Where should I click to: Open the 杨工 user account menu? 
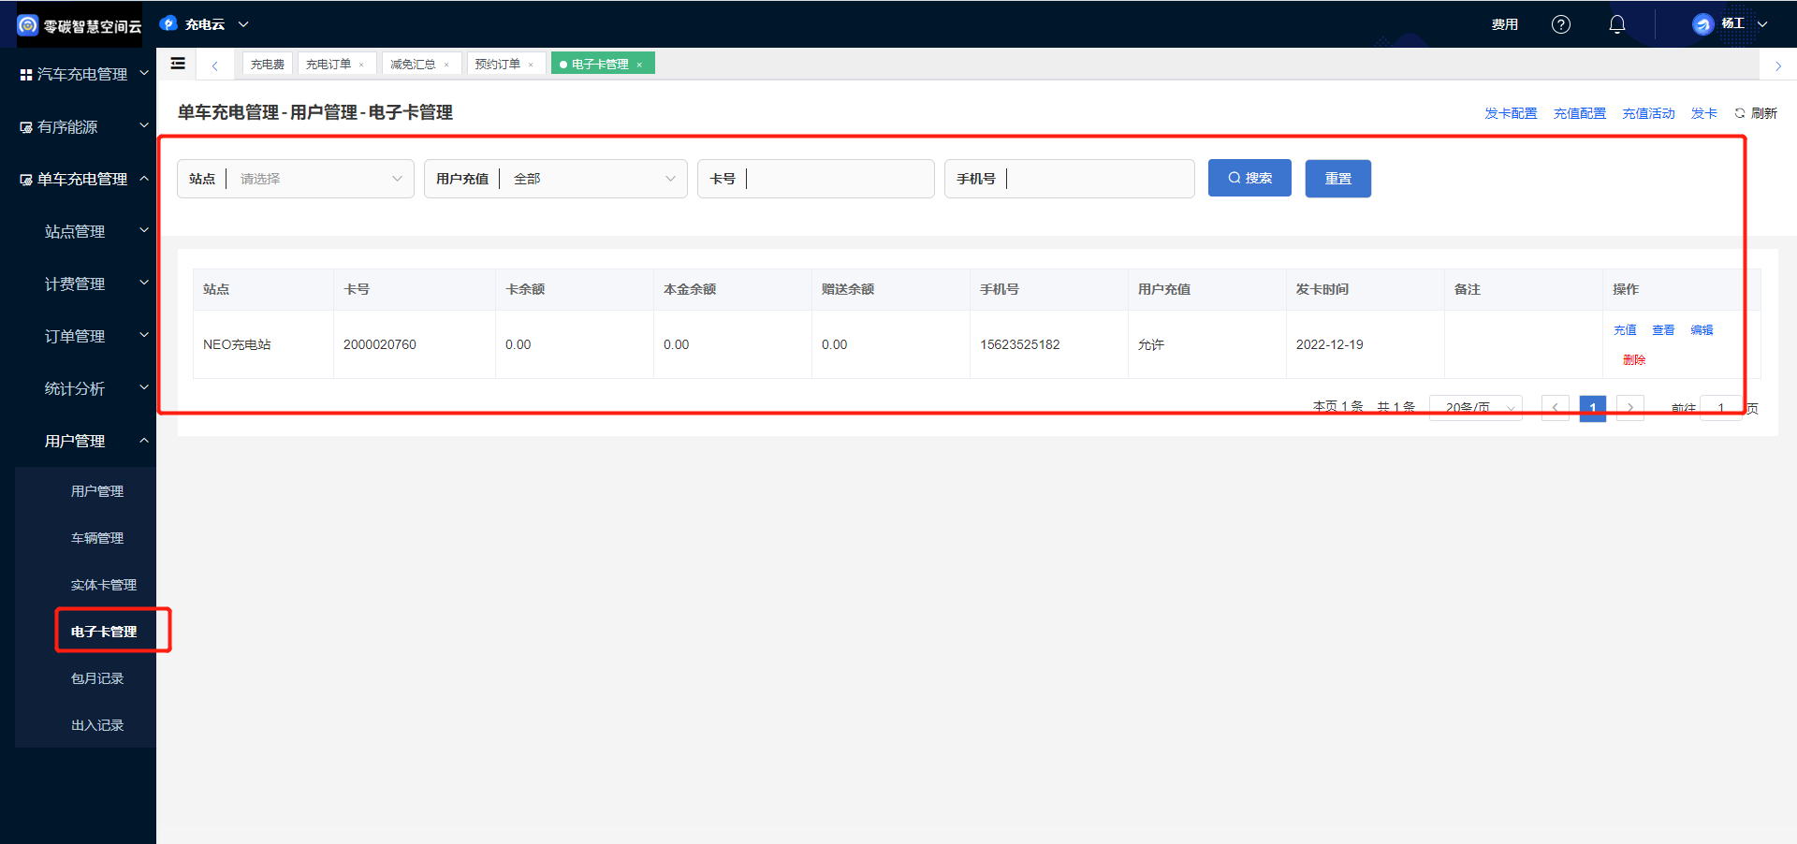click(1731, 24)
